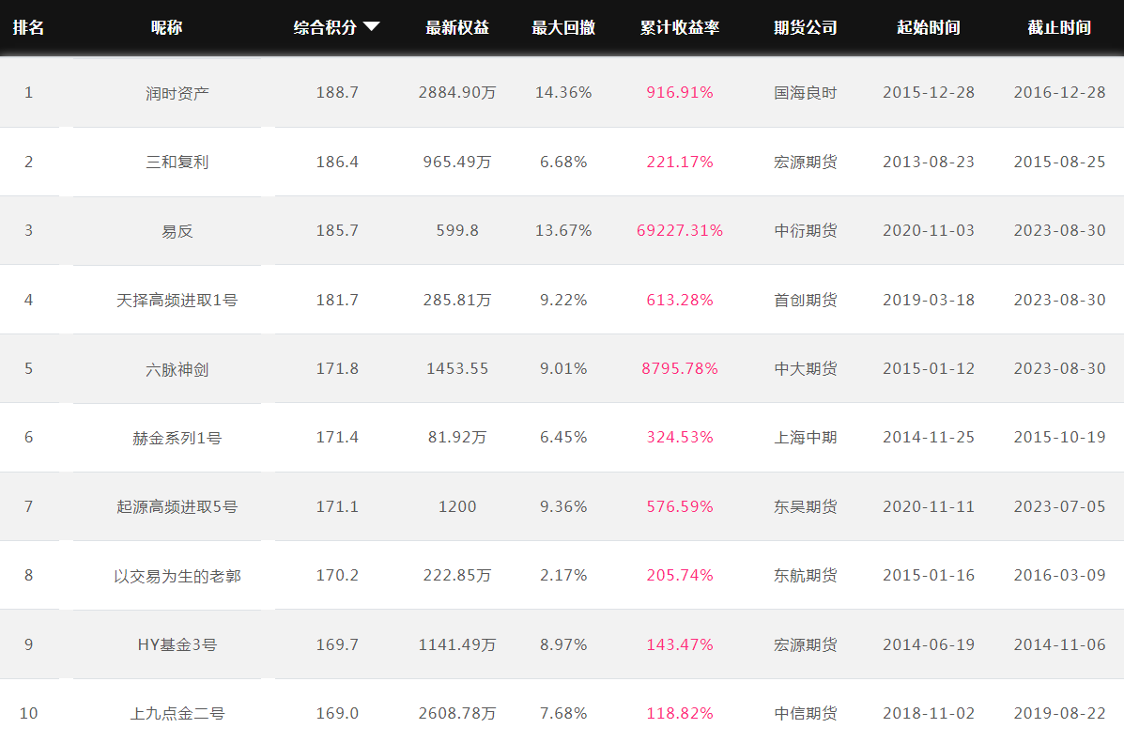Click equity value 1453.55
This screenshot has width=1124, height=744.
pyautogui.click(x=457, y=368)
